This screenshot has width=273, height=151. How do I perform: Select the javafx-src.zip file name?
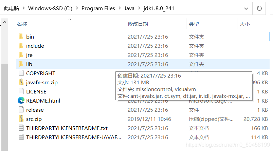pyautogui.click(x=42, y=83)
